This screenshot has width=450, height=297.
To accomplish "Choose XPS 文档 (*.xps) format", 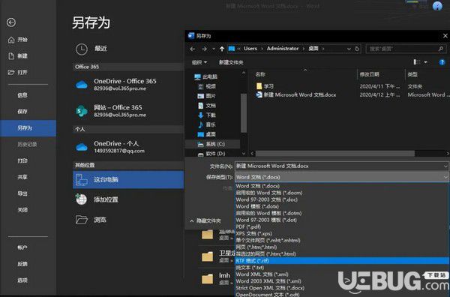I will pos(253,233).
